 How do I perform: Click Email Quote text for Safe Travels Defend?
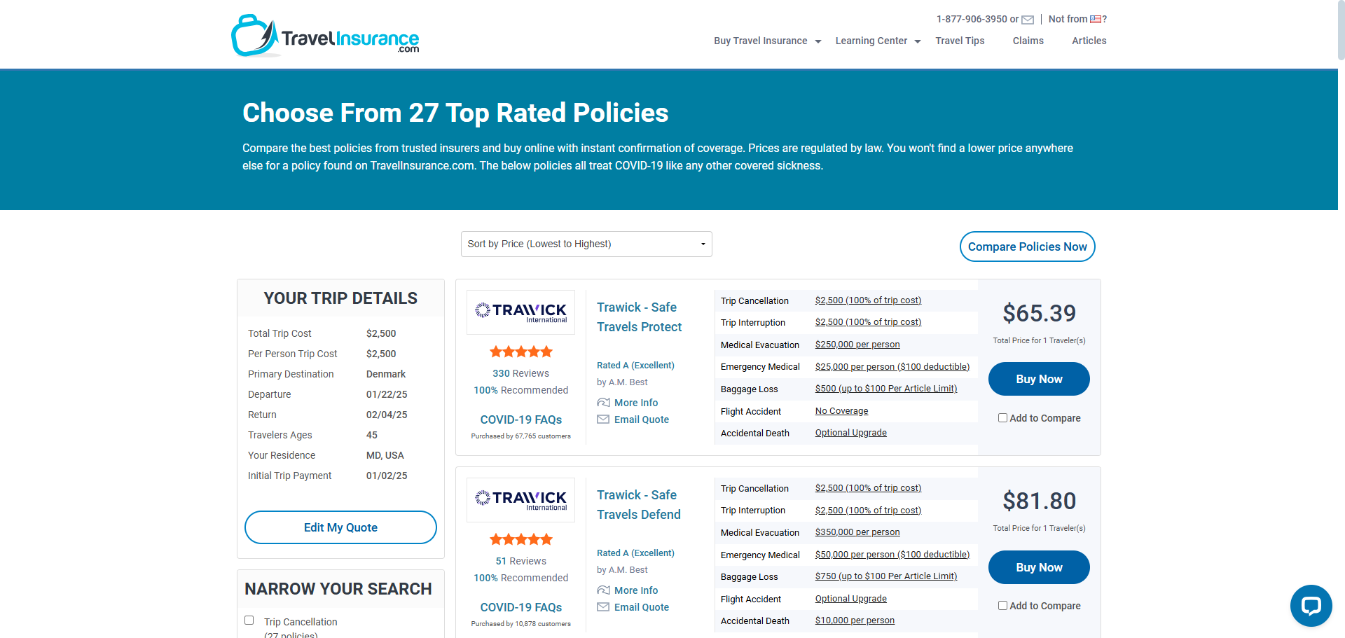(x=642, y=607)
